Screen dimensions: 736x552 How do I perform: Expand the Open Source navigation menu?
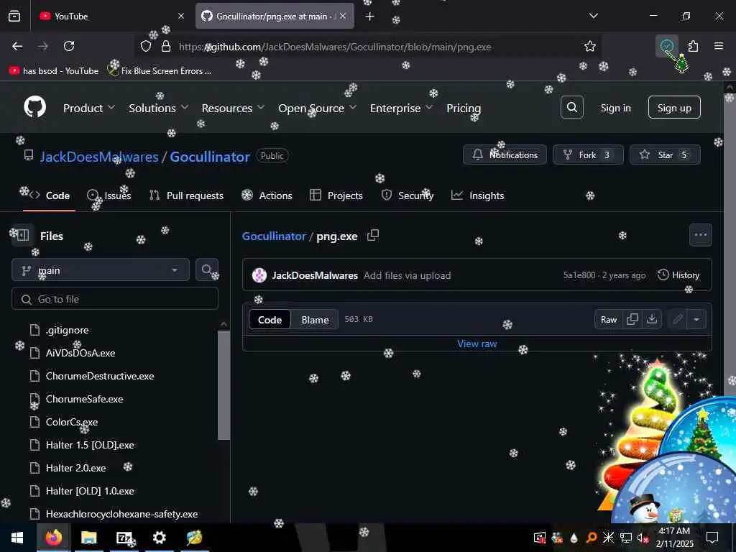coord(317,108)
